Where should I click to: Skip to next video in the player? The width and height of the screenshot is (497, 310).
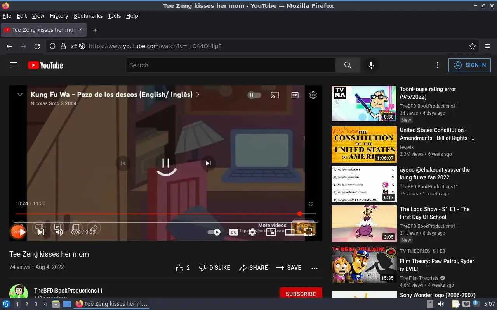pos(41,232)
